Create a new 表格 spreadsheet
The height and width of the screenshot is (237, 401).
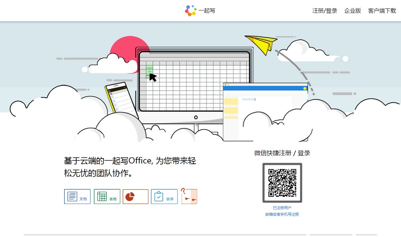[x=107, y=197]
